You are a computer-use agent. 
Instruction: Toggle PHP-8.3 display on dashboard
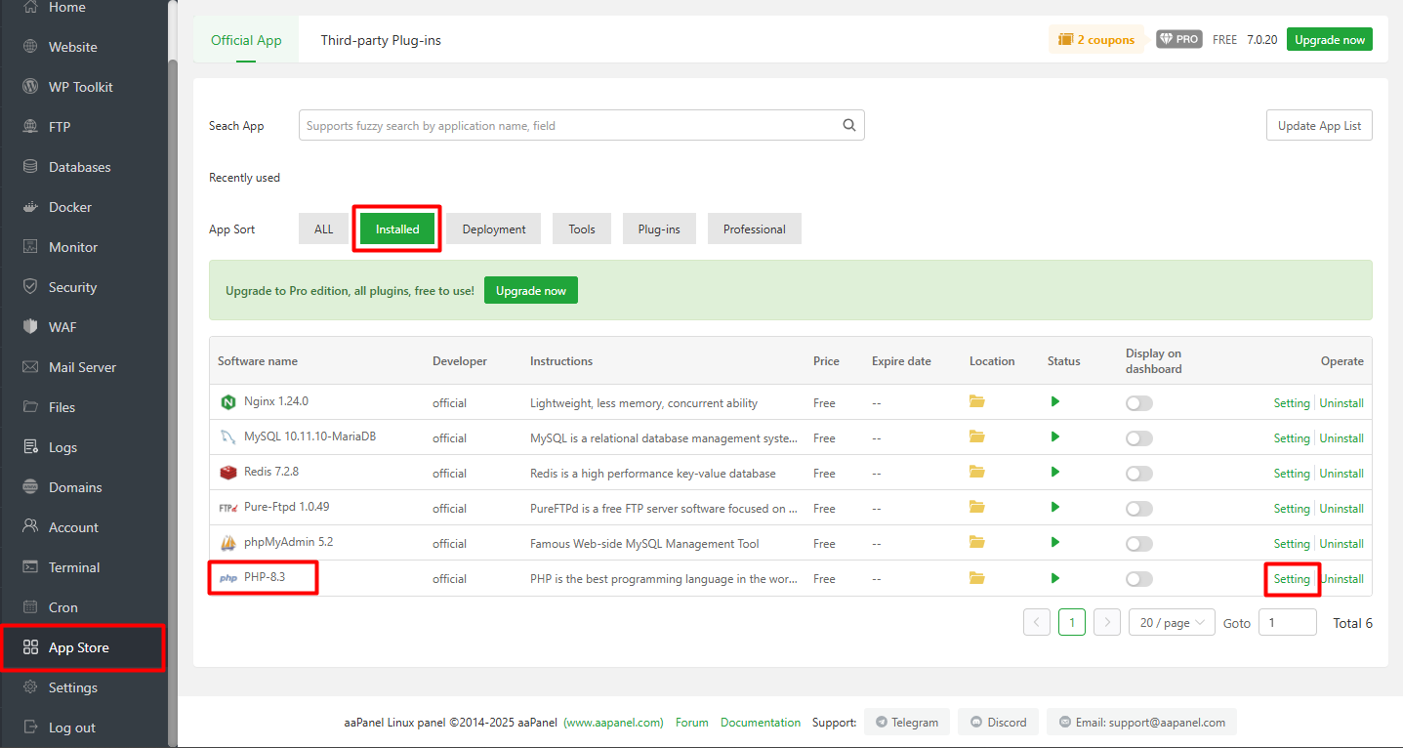(1139, 579)
